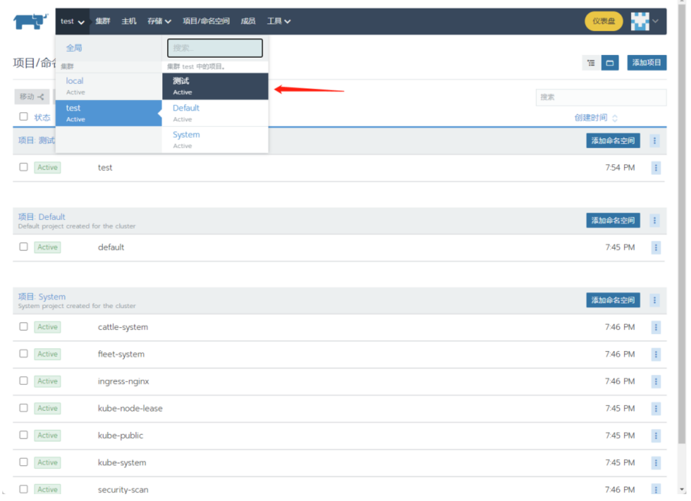Screen dimensions: 691x501
Task: Select the flat project view icon
Action: [x=610, y=63]
